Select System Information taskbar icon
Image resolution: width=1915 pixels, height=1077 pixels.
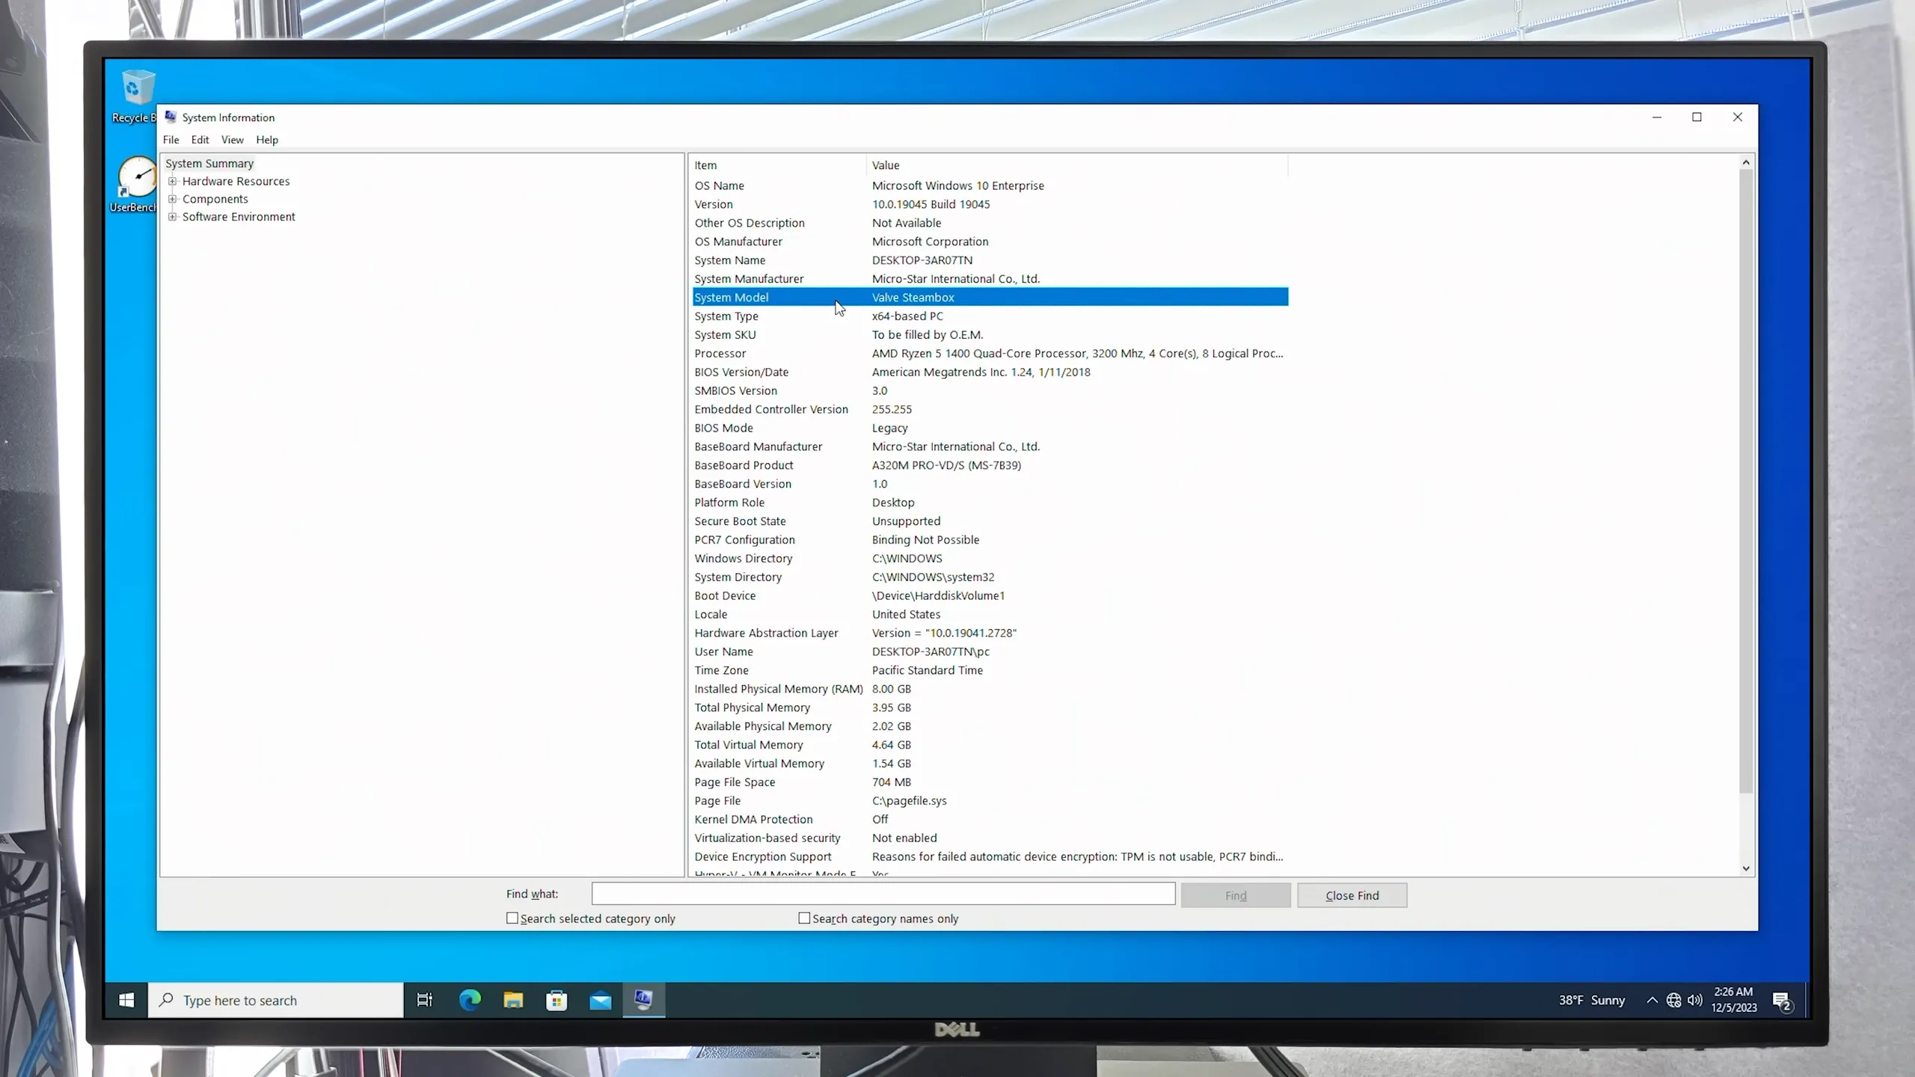click(x=643, y=1000)
